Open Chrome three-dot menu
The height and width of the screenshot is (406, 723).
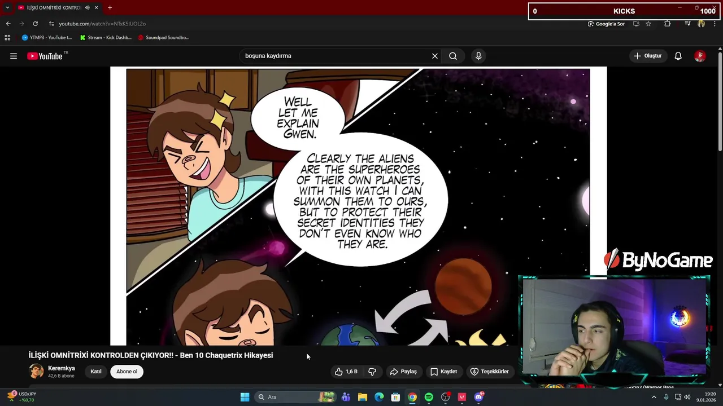(x=714, y=24)
